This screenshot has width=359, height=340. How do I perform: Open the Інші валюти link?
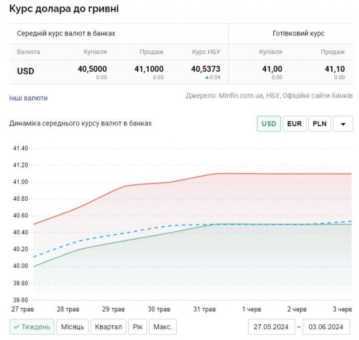click(28, 98)
